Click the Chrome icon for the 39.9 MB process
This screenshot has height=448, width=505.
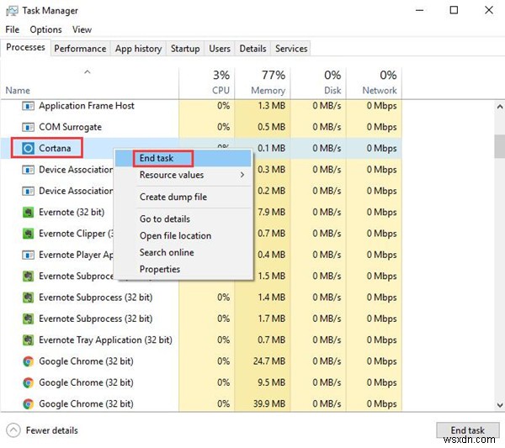pyautogui.click(x=28, y=404)
